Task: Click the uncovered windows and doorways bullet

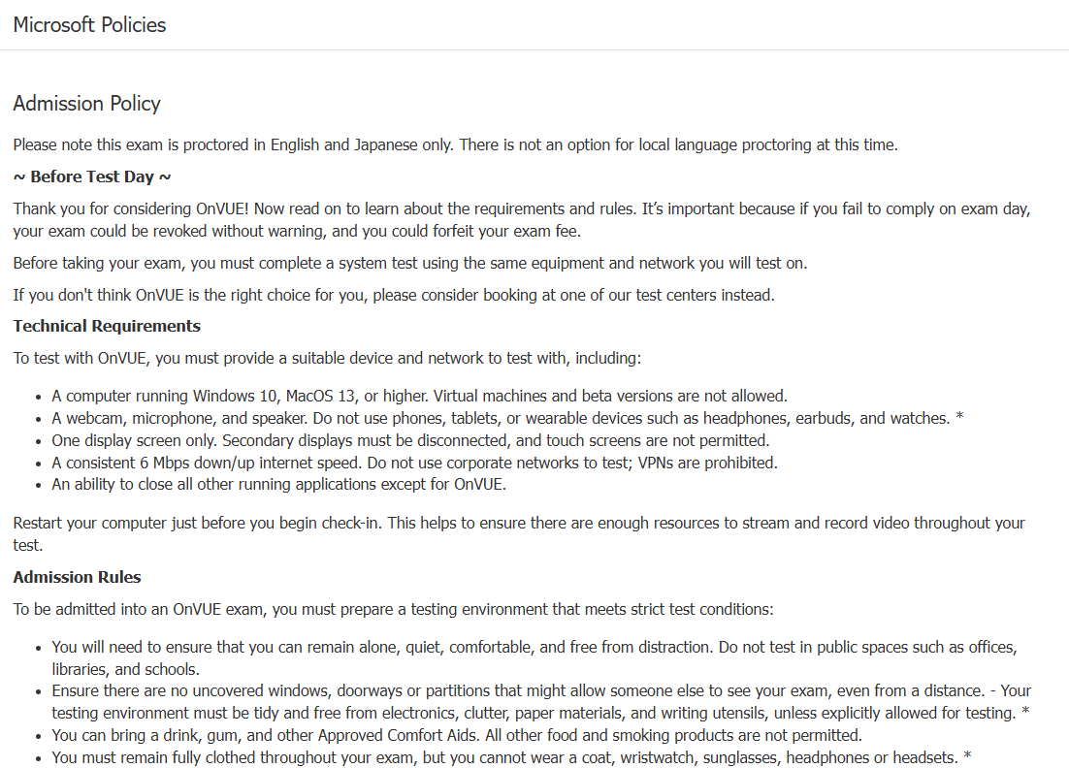Action: [541, 702]
